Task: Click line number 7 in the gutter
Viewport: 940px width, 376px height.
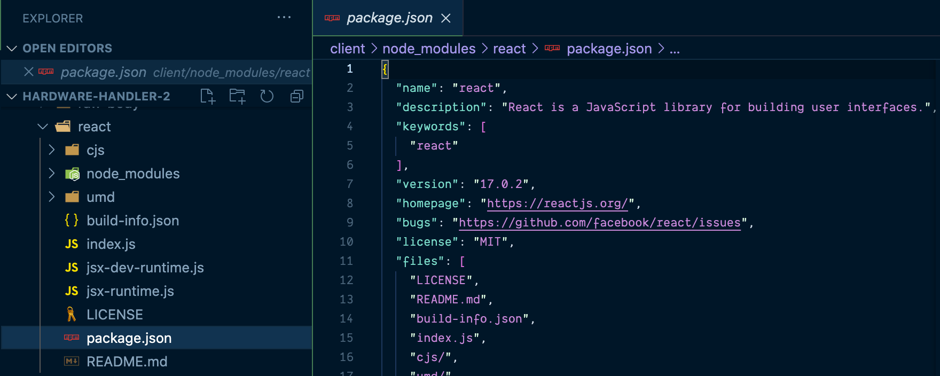Action: pos(350,184)
